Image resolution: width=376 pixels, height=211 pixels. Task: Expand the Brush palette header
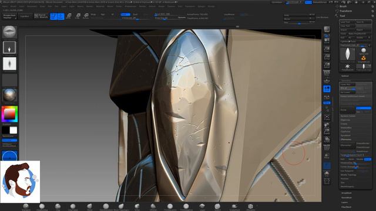coord(343,6)
